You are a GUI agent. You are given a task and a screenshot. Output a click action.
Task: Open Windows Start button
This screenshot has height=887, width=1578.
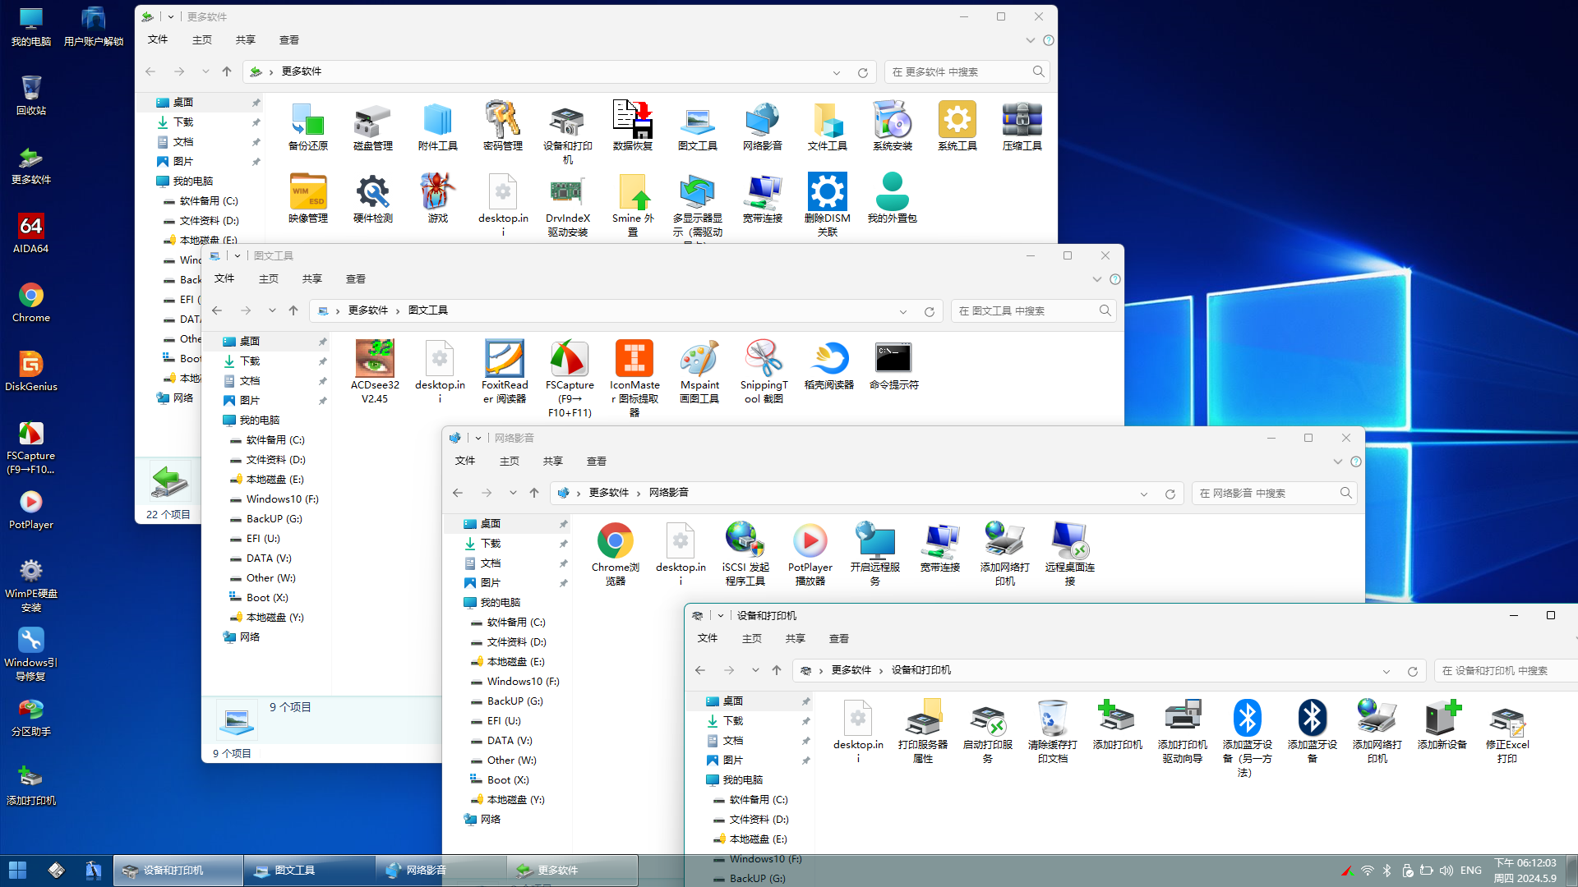point(17,870)
